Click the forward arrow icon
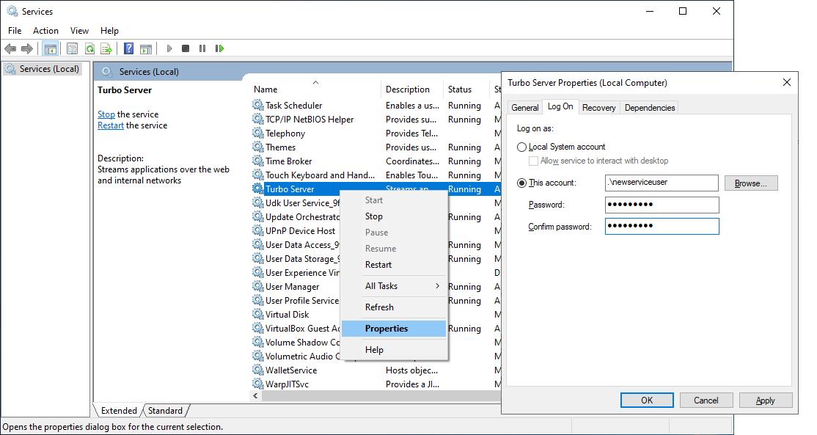 click(x=28, y=48)
